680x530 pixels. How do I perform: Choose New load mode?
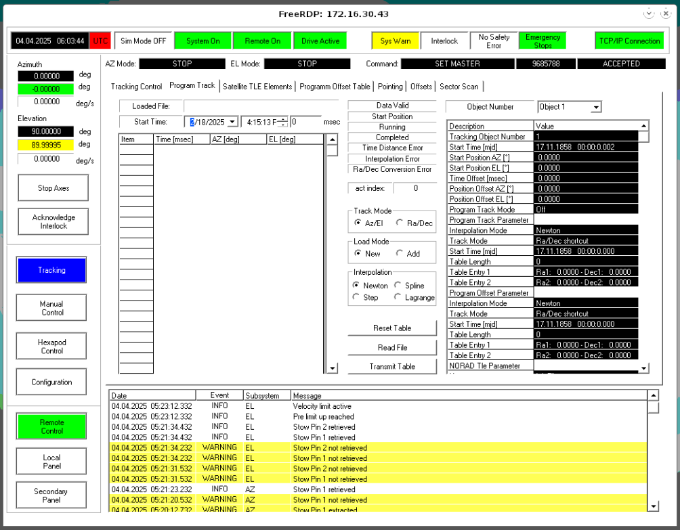(358, 253)
